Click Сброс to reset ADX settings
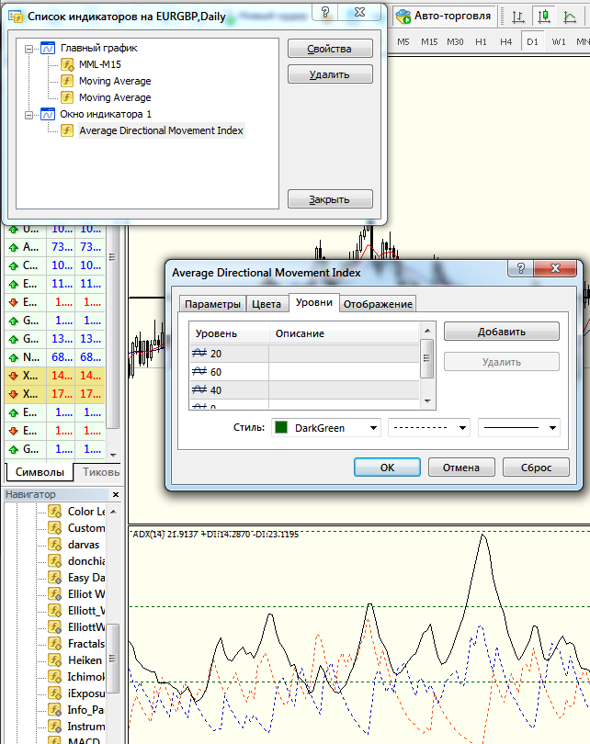 pyautogui.click(x=536, y=468)
